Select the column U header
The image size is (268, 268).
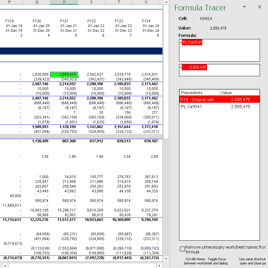146,2
